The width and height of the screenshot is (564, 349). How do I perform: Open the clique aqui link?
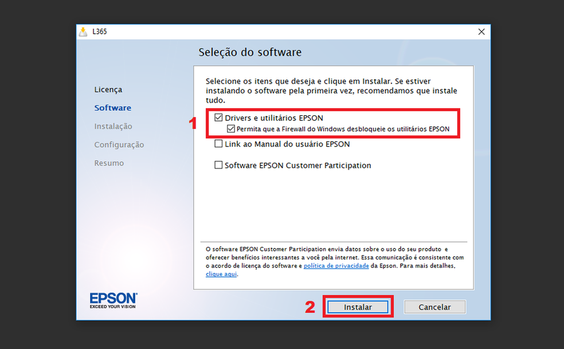click(221, 273)
